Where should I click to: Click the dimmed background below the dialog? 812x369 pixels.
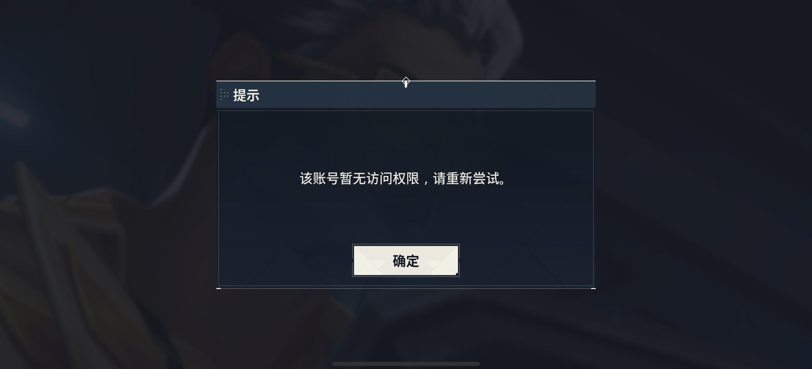pyautogui.click(x=406, y=325)
